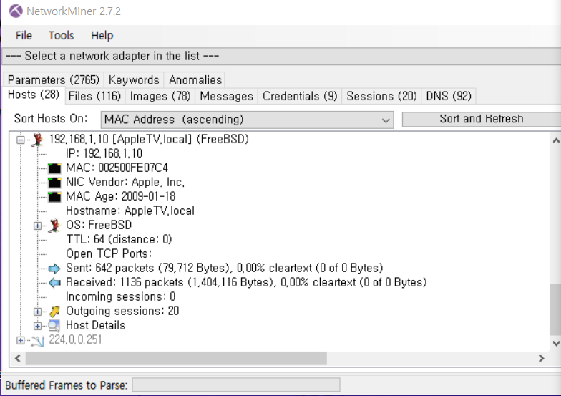Expand the Outgoing sessions: 20 node
The width and height of the screenshot is (561, 396).
tap(37, 312)
